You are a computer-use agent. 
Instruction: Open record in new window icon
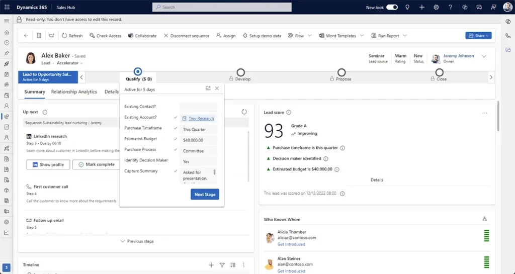point(52,35)
